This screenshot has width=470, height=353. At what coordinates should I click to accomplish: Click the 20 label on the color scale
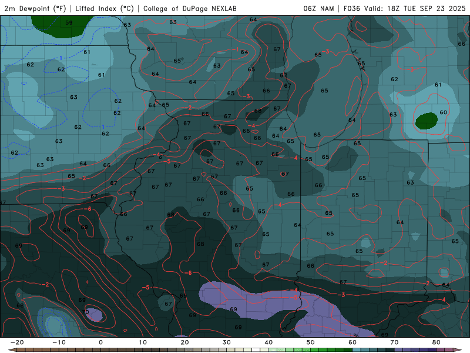184,342
